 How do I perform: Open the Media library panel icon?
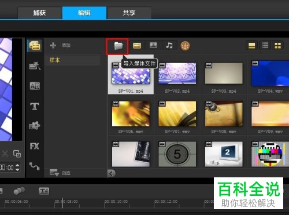coord(35,46)
